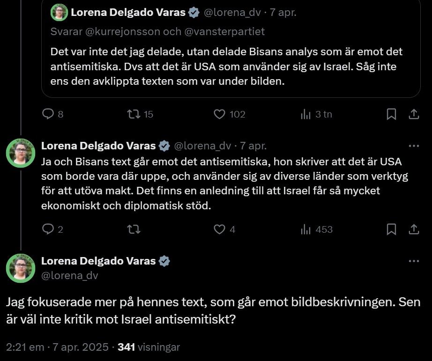This screenshot has height=361, width=432.
Task: Reply to the quoted tweet with 8 replies
Action: [x=48, y=114]
